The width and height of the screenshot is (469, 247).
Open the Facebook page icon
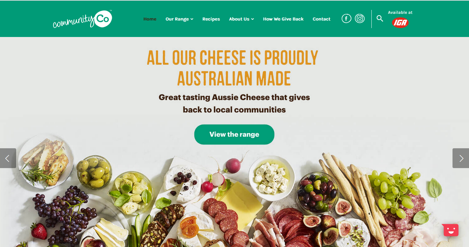click(346, 18)
